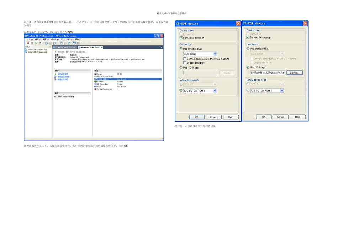
Task: Click the focused OK in physical-drive dialog
Action: (x=197, y=117)
